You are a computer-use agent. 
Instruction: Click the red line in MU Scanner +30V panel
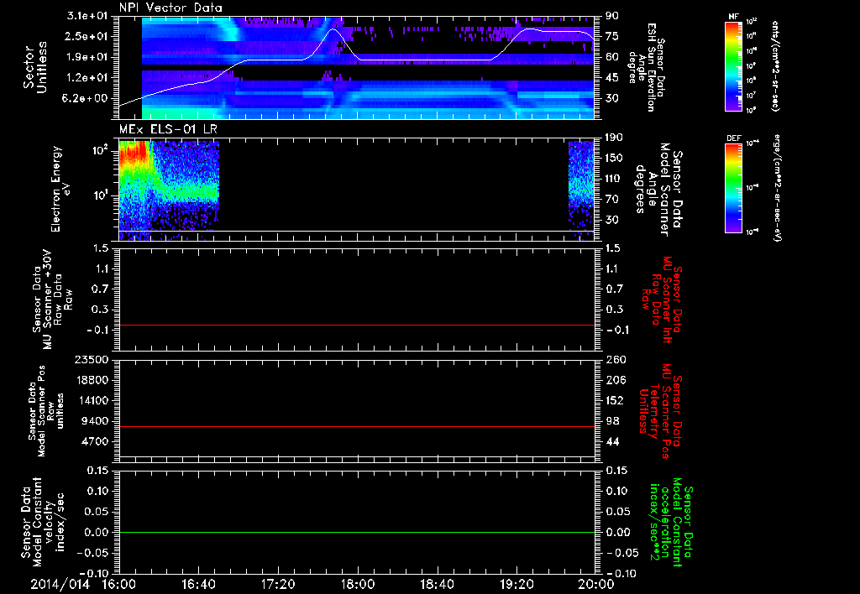tap(356, 325)
